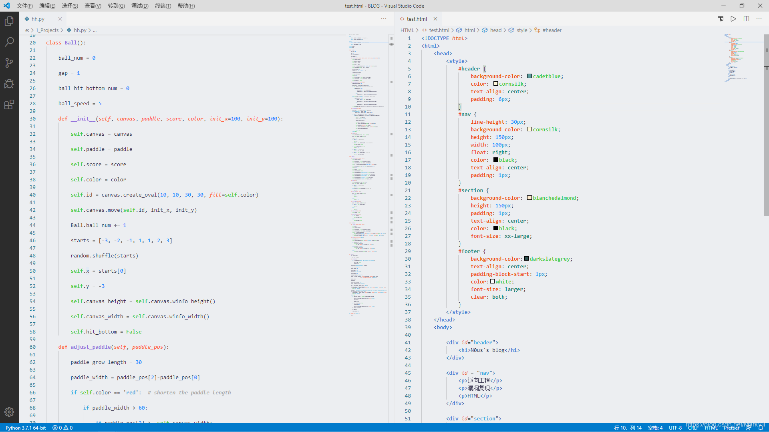Image resolution: width=769 pixels, height=432 pixels.
Task: Open notifications bell in status bar
Action: click(x=761, y=428)
